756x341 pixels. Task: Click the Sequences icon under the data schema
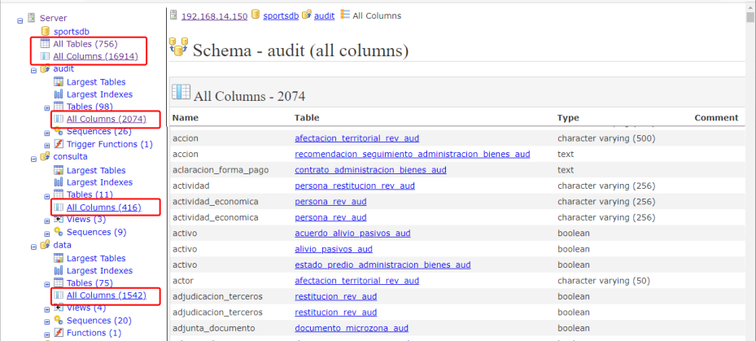tap(59, 321)
